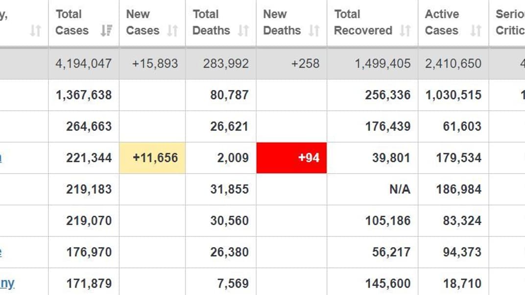Click the Serious Critical column header
The image size is (525, 295).
[507, 23]
